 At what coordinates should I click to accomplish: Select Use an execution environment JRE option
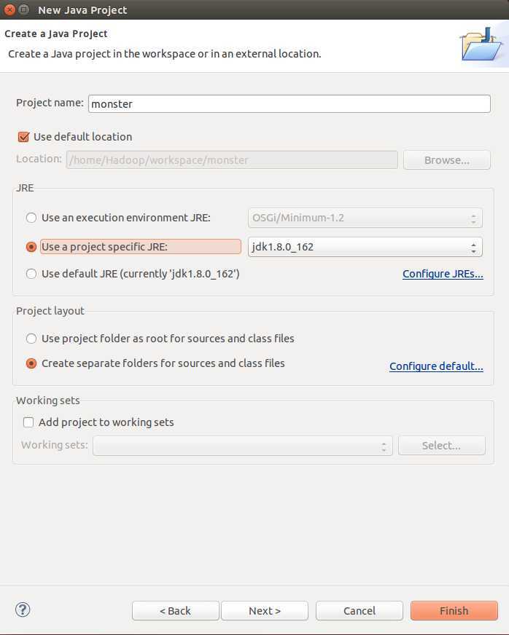coord(31,218)
